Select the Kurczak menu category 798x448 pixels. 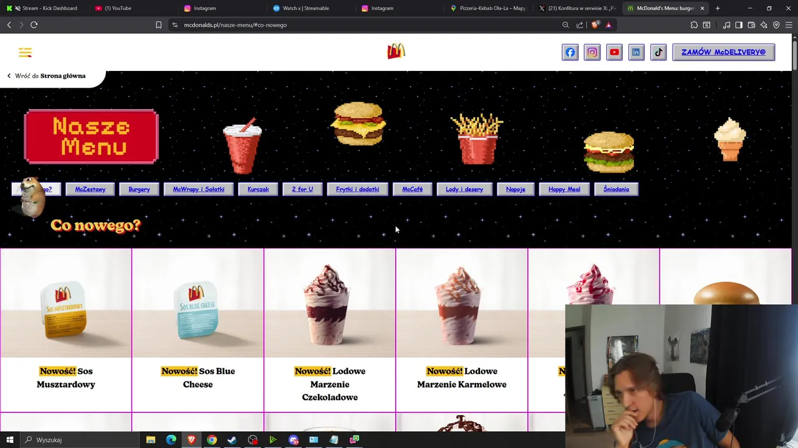258,189
